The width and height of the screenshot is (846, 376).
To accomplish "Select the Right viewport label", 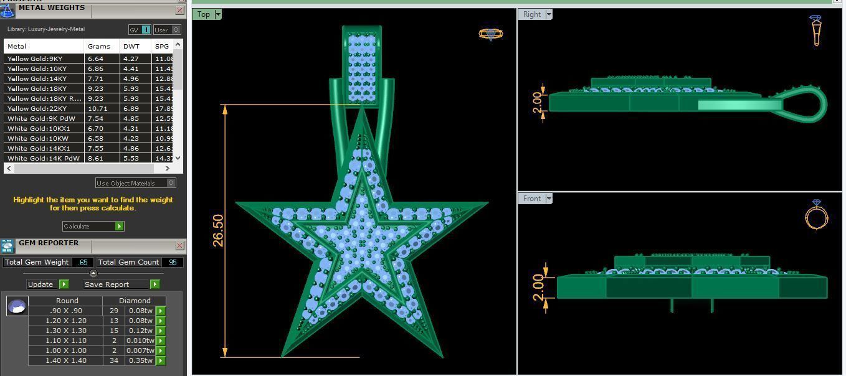I will coord(532,14).
